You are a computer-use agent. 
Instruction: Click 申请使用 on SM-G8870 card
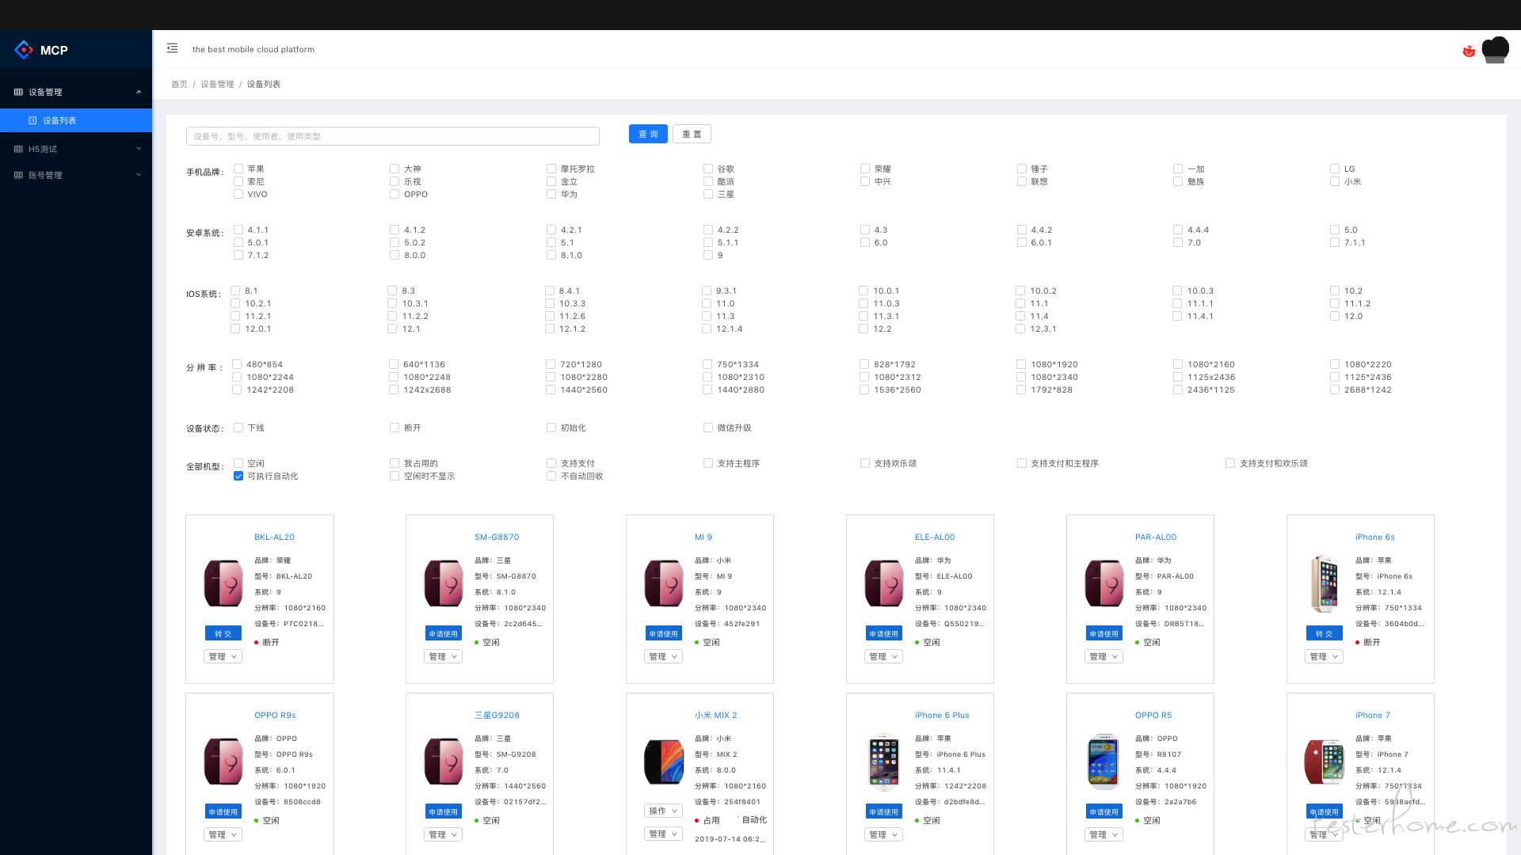click(x=443, y=633)
